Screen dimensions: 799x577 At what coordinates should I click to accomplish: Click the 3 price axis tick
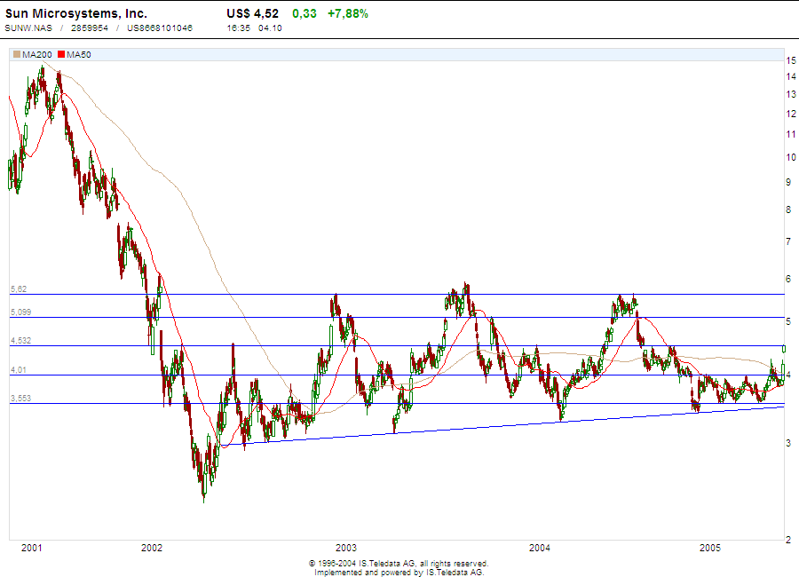[788, 444]
